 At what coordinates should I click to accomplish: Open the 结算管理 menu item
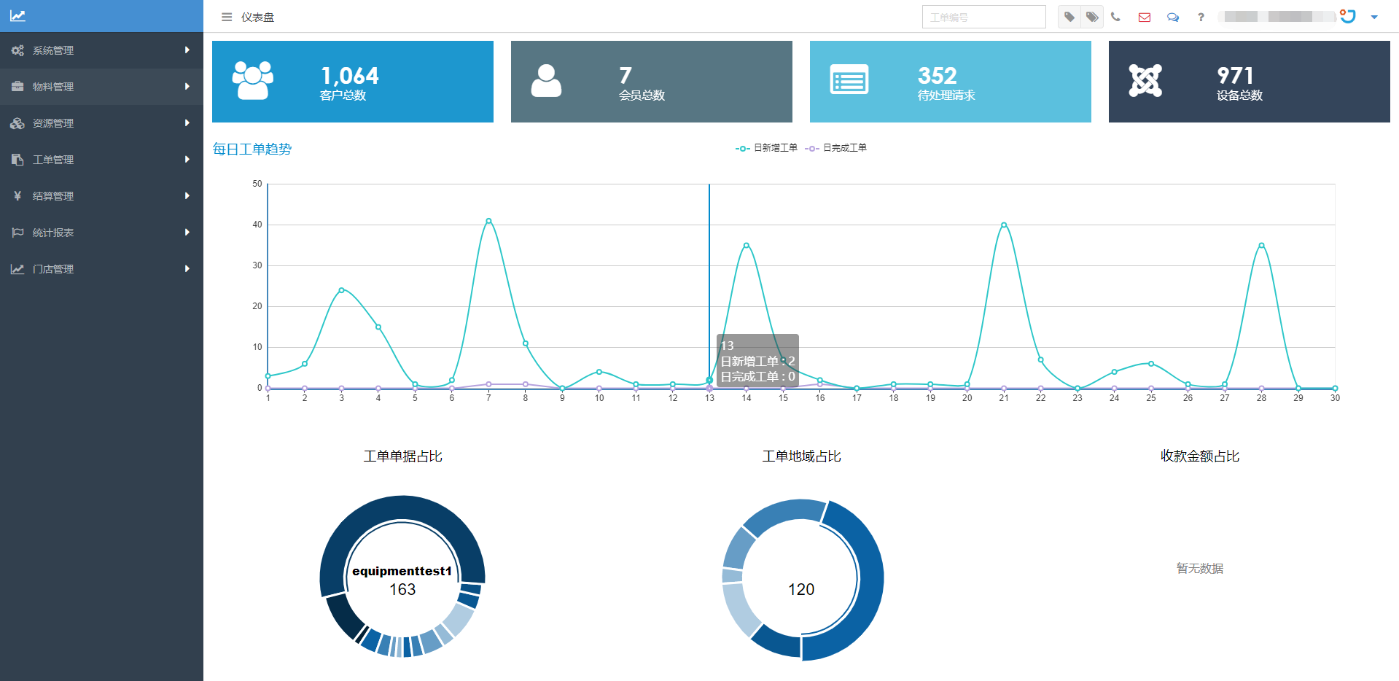tap(101, 196)
